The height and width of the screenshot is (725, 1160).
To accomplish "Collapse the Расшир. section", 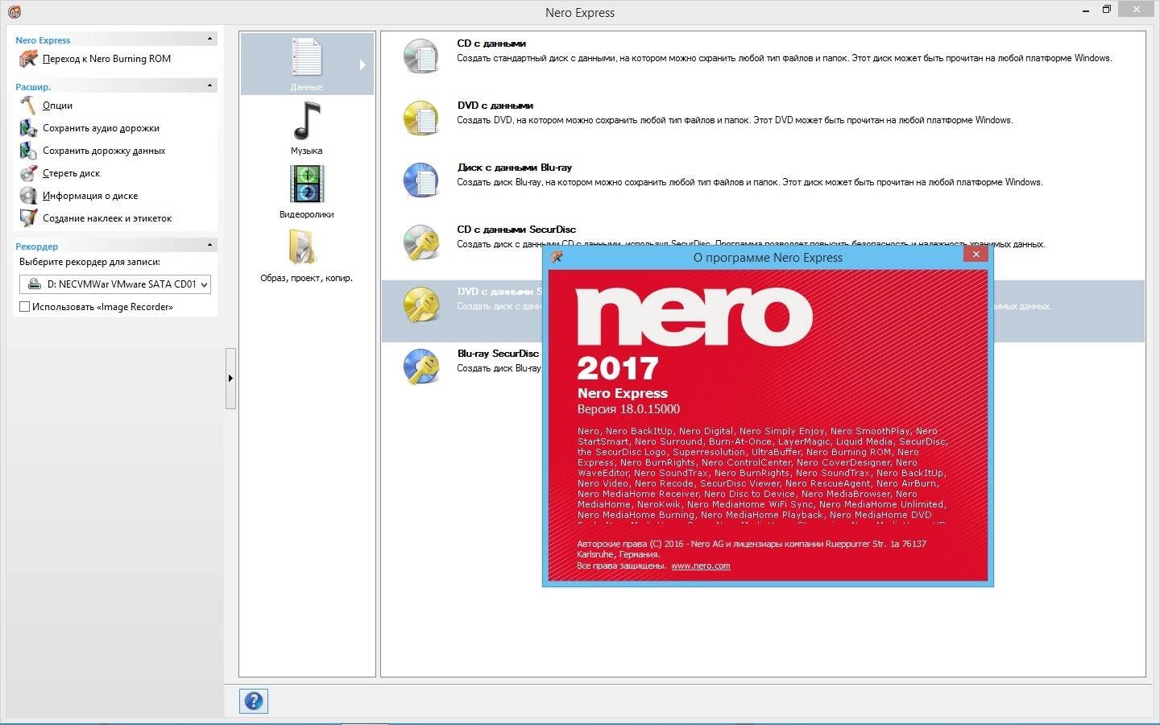I will (210, 85).
